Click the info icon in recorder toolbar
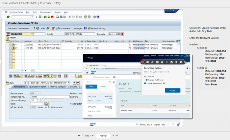 181,62
